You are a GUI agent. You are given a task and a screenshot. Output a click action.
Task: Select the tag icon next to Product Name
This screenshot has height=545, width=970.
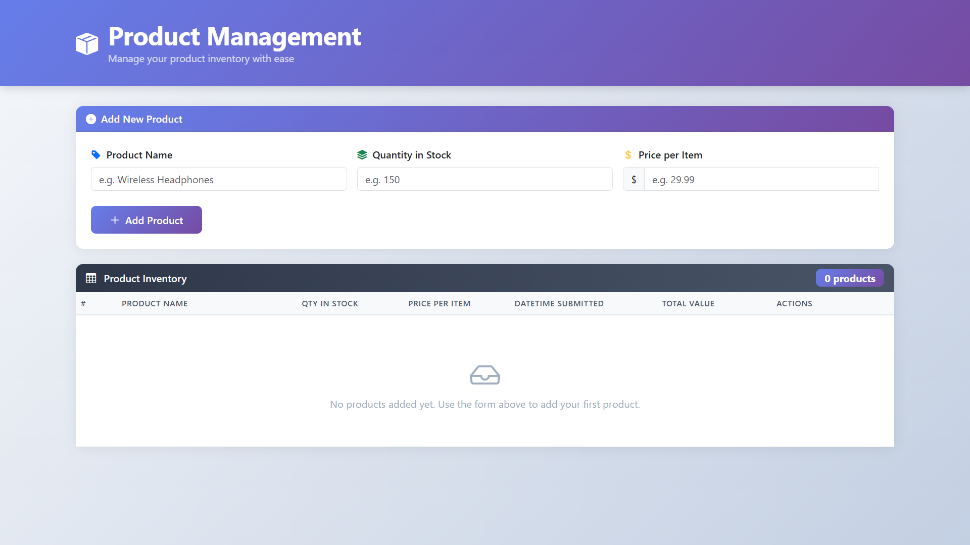(x=95, y=155)
